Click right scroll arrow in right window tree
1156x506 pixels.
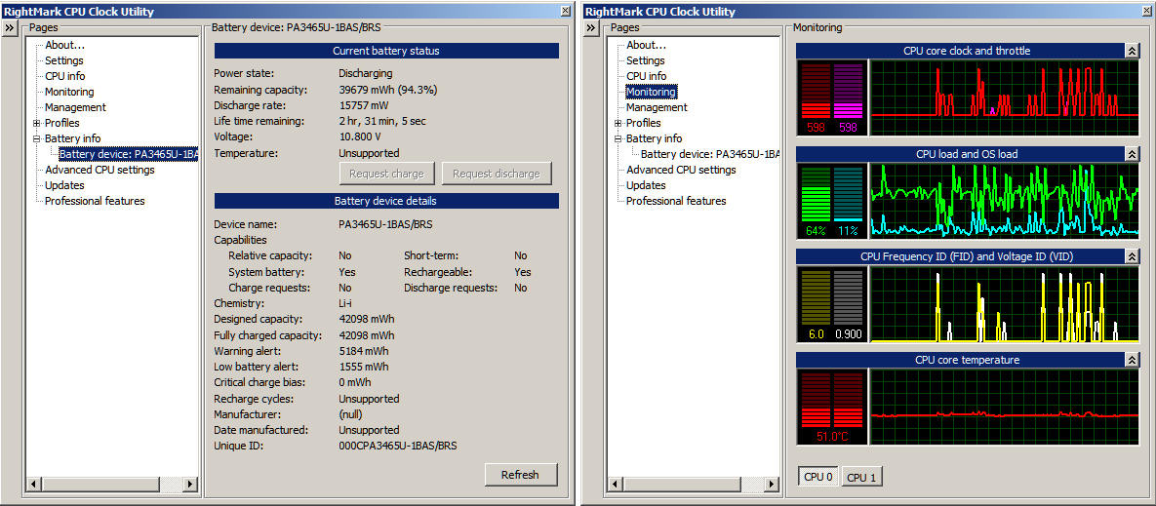click(772, 485)
